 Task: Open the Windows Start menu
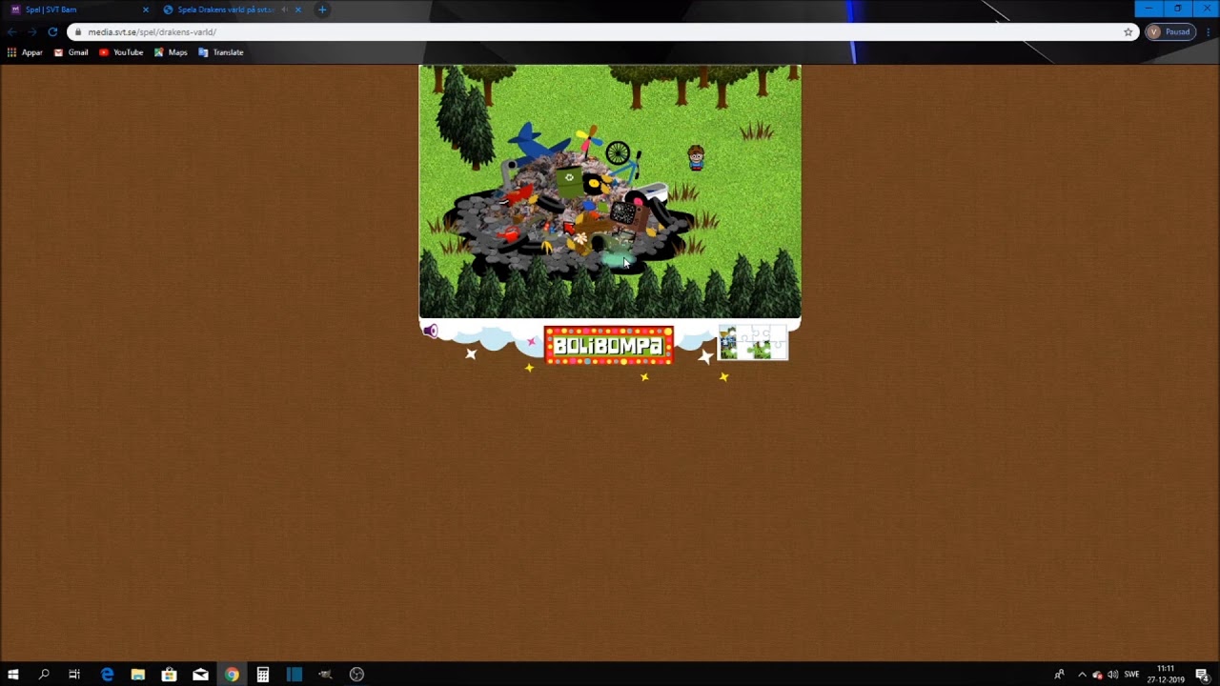click(13, 675)
